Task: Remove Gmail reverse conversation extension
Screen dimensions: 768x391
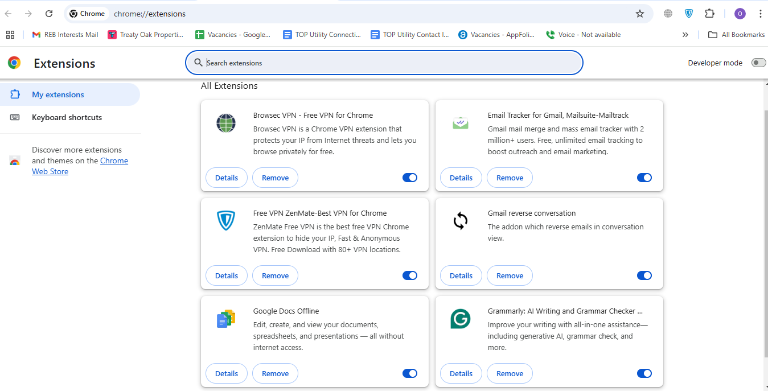Action: 510,275
